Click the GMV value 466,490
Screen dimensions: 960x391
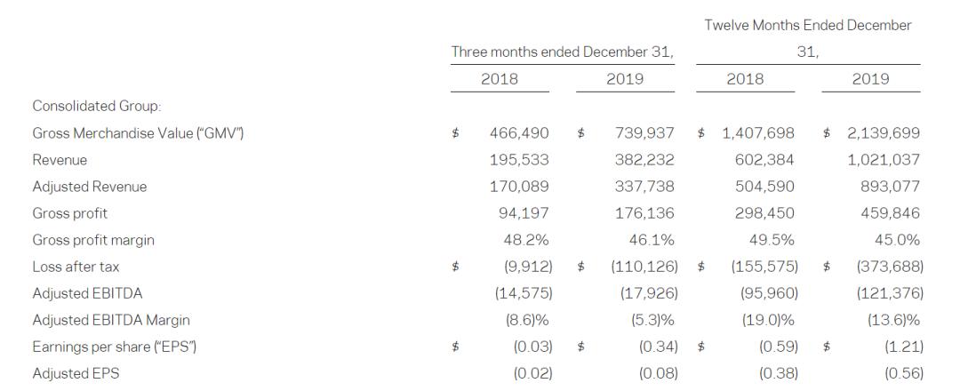point(519,133)
